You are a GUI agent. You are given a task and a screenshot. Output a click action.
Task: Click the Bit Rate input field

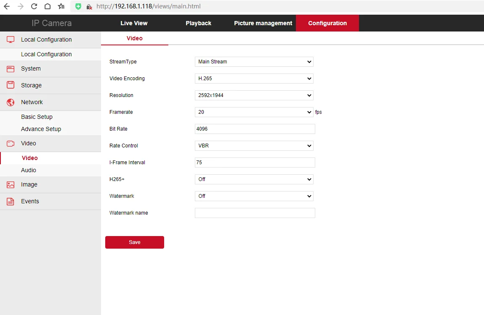coord(255,129)
